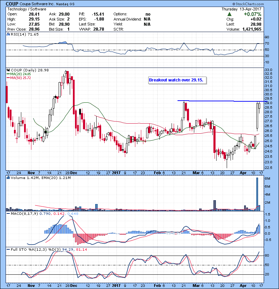Viewport: 279px width, 289px height.
Task: Click the volume bars icon beside Volume label
Action: tap(8, 178)
